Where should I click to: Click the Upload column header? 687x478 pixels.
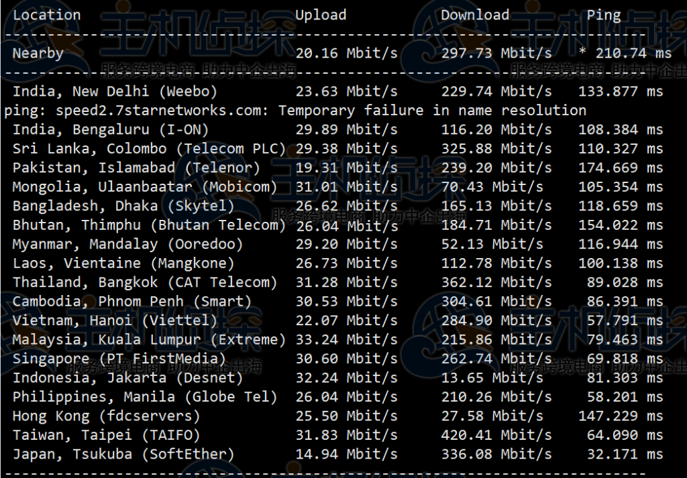pos(321,15)
